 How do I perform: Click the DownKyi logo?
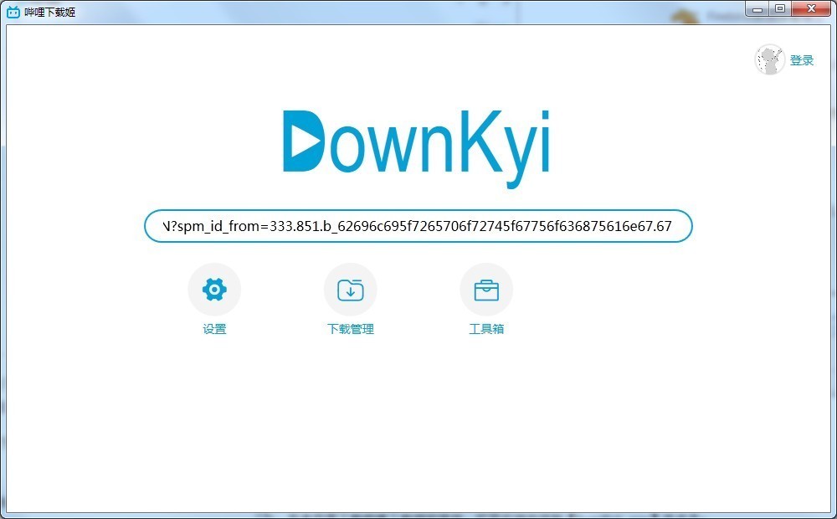click(416, 148)
